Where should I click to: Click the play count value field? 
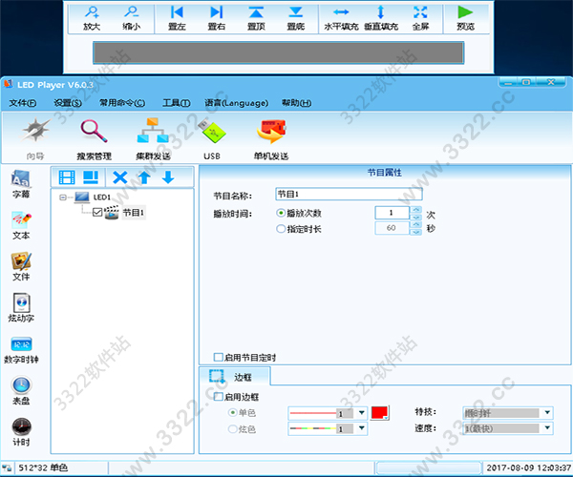[392, 213]
